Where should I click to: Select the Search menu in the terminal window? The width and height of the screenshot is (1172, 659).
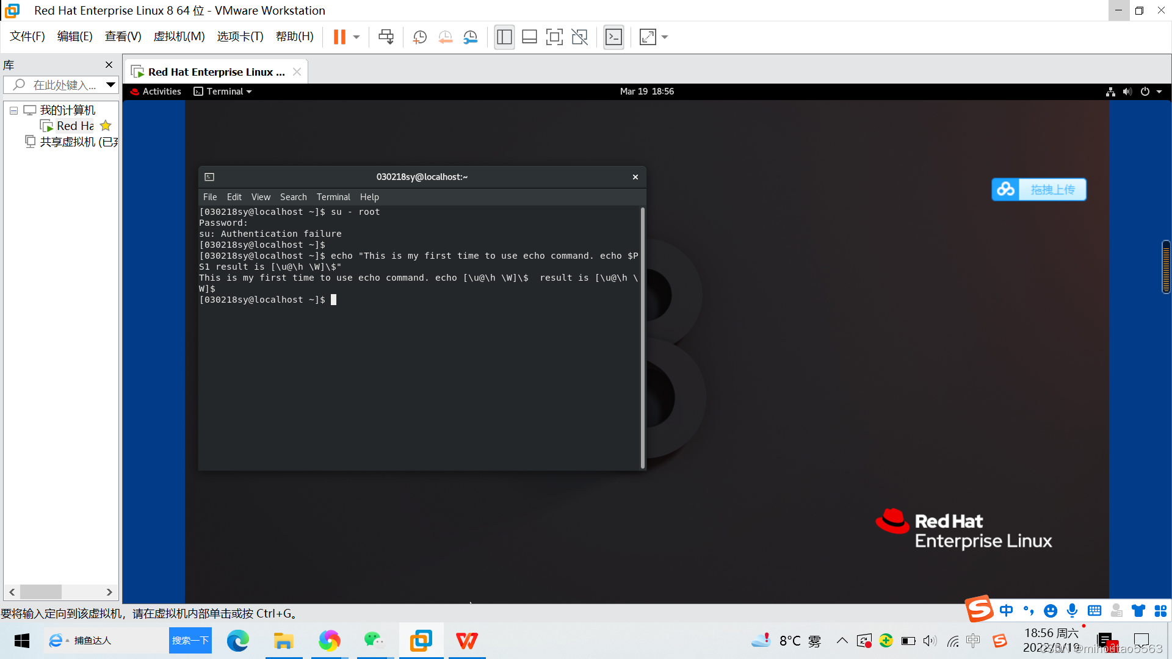pos(293,196)
